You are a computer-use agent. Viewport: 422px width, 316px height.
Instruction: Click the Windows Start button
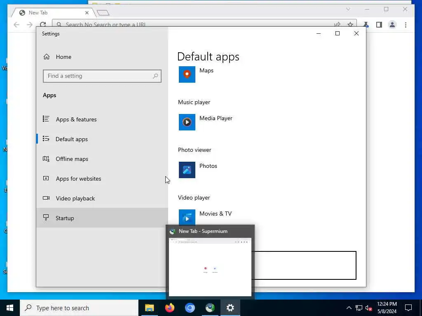(x=10, y=308)
